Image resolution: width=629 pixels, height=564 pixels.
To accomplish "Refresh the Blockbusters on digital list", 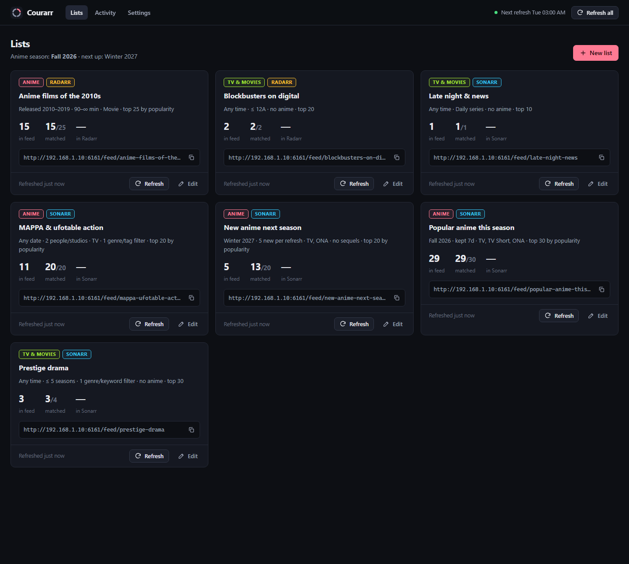I will point(354,184).
